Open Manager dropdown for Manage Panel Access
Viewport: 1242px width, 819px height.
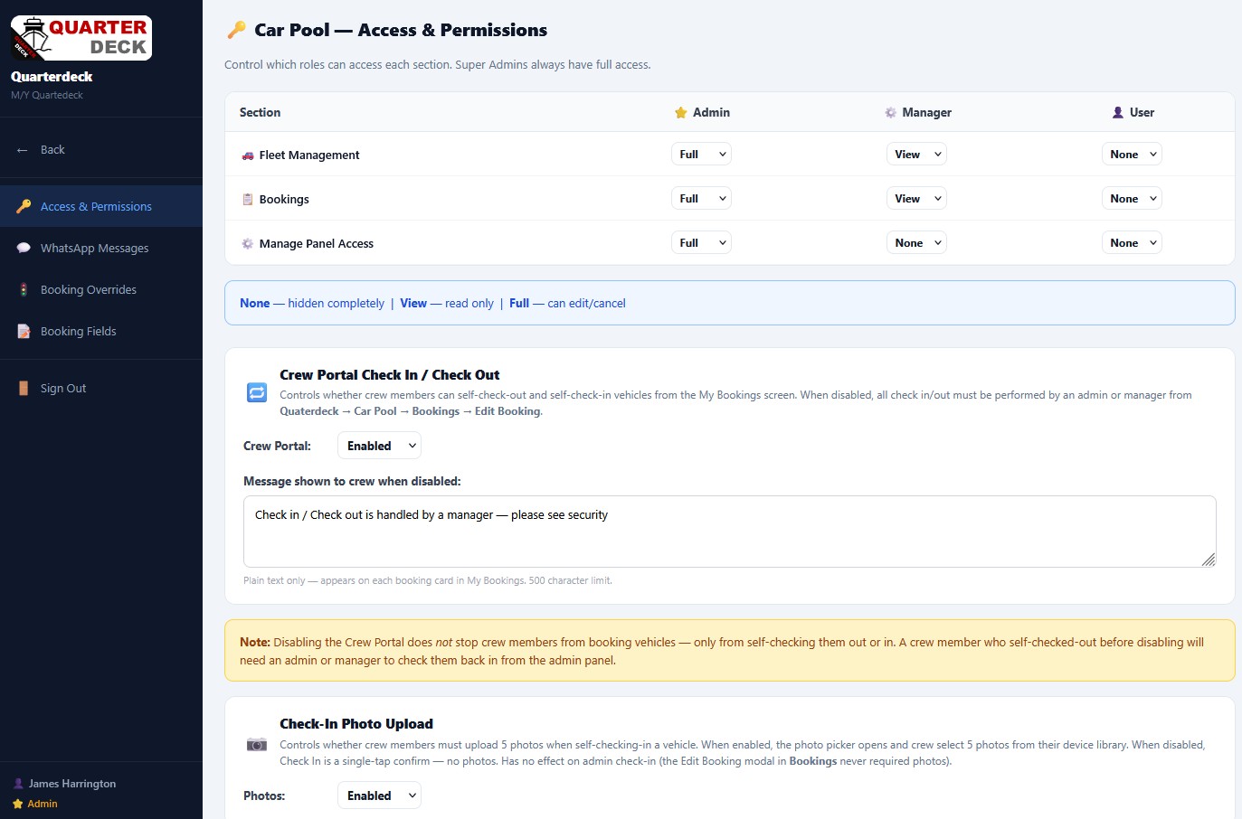point(916,242)
